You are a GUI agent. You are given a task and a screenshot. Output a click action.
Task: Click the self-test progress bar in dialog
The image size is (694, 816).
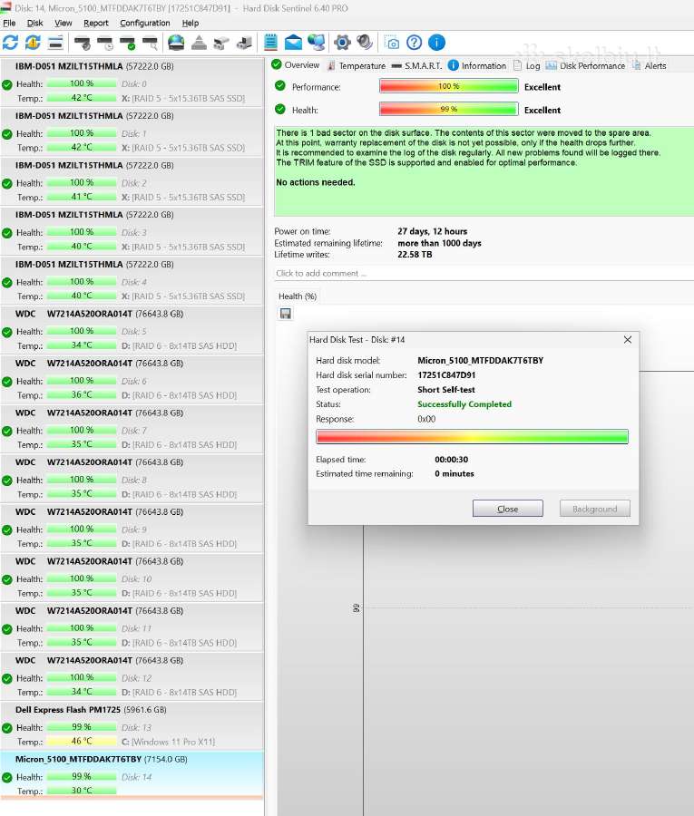[473, 437]
